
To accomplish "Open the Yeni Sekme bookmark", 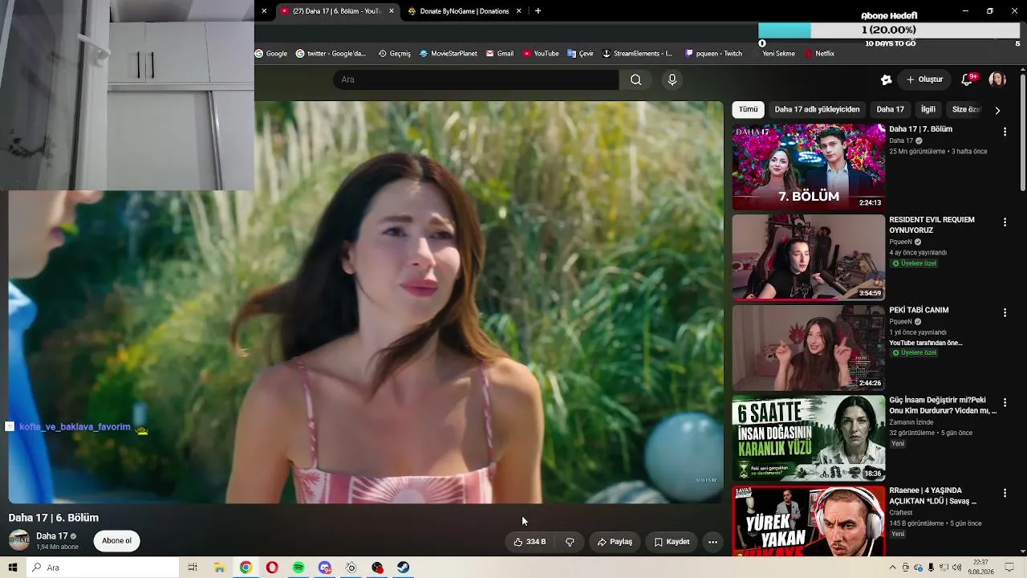I will point(777,54).
